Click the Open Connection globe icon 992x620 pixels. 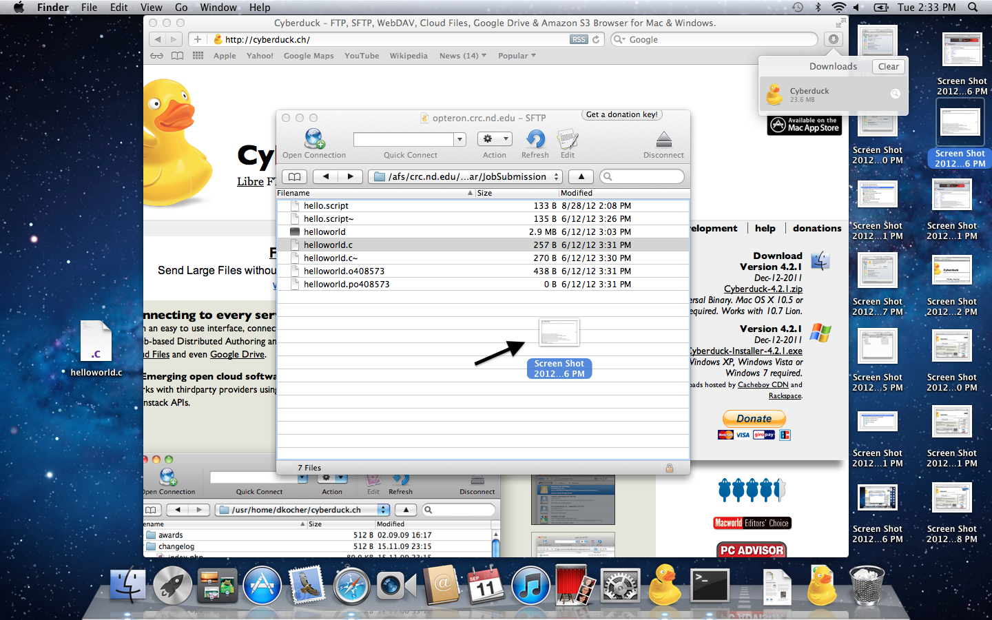(x=314, y=140)
